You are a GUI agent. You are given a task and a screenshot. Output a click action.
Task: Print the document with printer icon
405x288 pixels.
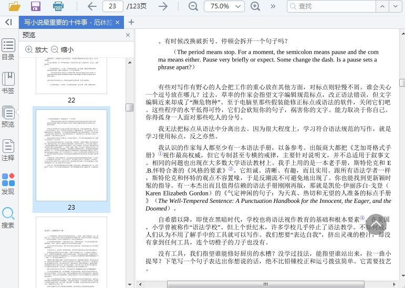pos(58,6)
